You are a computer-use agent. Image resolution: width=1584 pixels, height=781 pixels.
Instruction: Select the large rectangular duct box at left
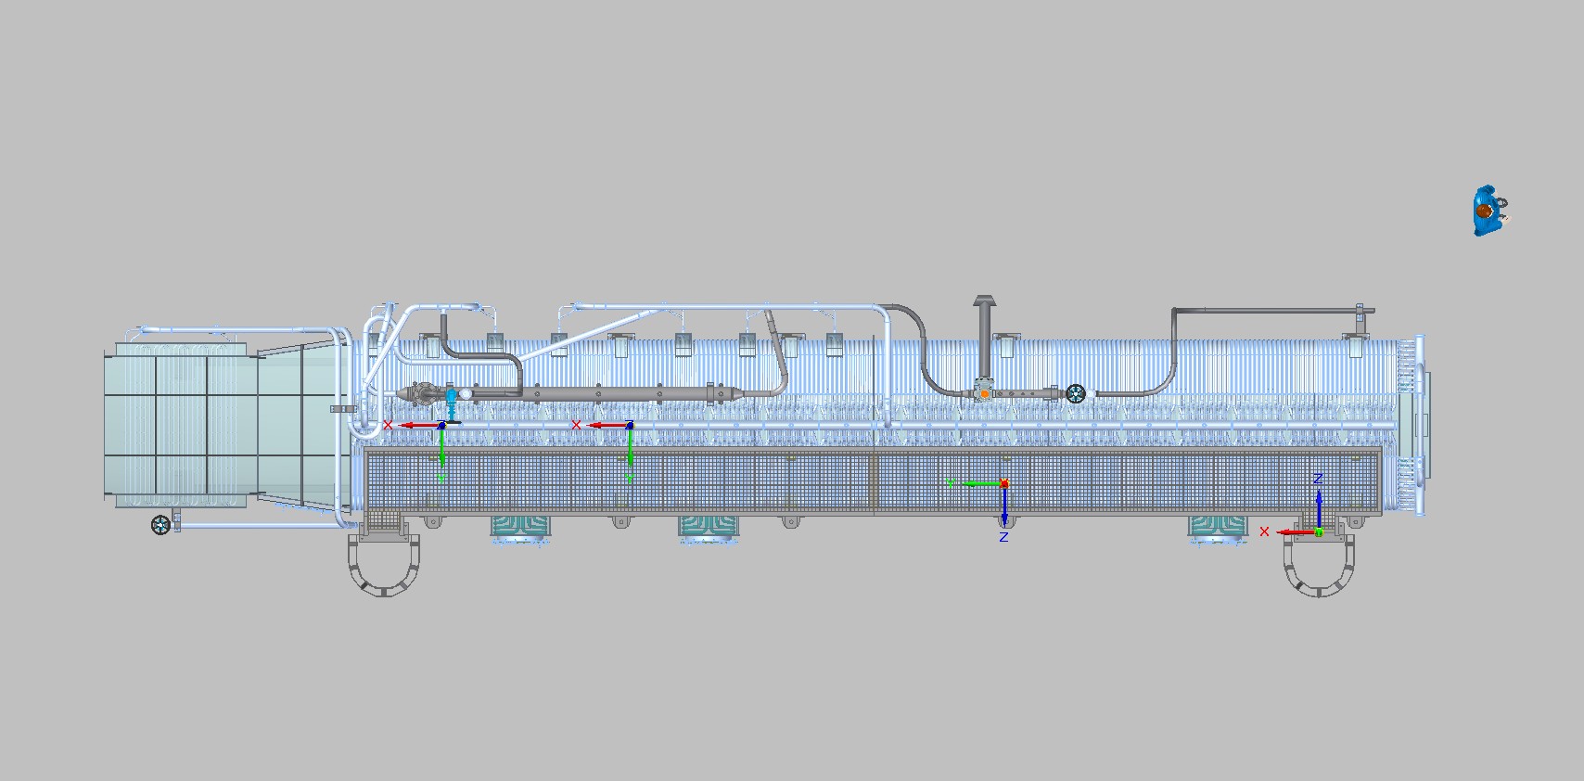[x=176, y=426]
